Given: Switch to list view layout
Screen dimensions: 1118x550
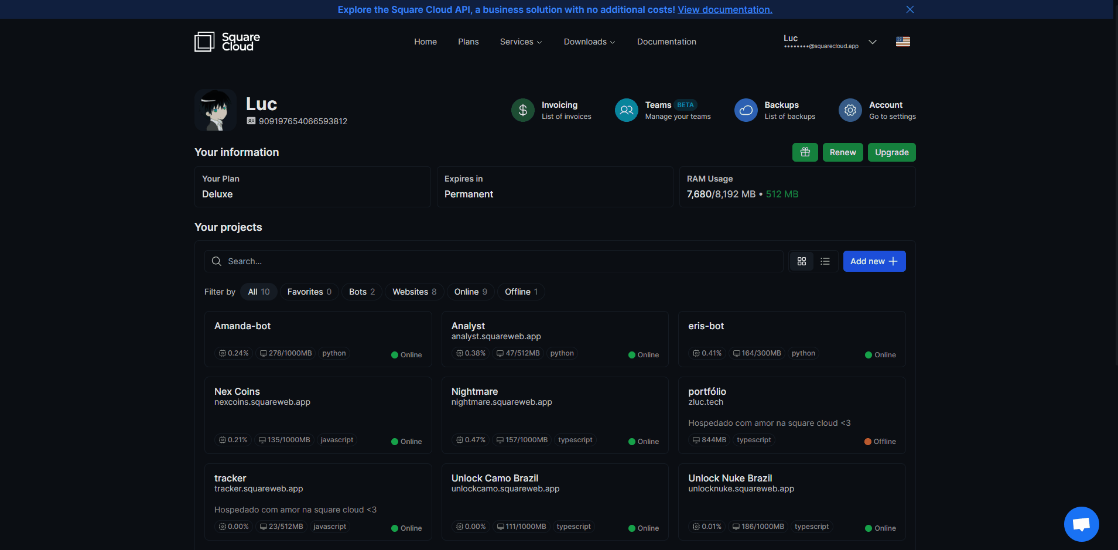Looking at the screenshot, I should tap(825, 261).
